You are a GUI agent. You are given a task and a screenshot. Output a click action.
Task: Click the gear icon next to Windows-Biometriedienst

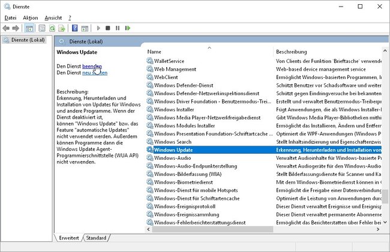tap(150, 182)
